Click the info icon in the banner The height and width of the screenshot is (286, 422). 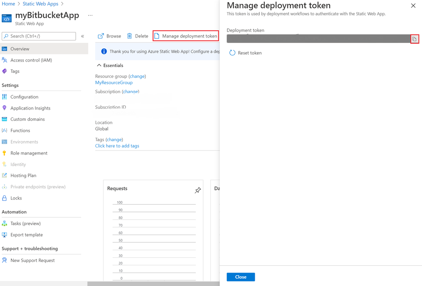tap(104, 51)
